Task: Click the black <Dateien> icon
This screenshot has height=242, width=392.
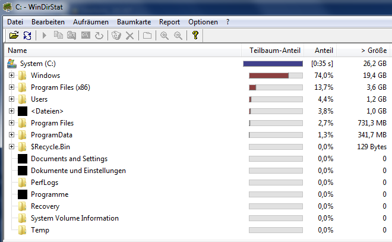Action: (23, 111)
